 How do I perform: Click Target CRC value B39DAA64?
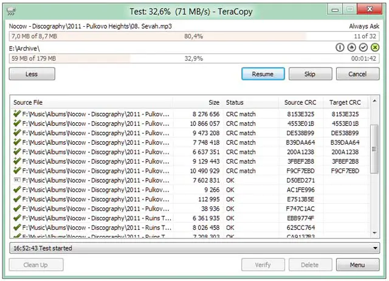point(345,142)
